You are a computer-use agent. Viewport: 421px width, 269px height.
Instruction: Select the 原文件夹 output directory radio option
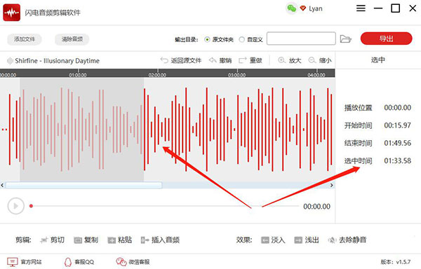207,40
